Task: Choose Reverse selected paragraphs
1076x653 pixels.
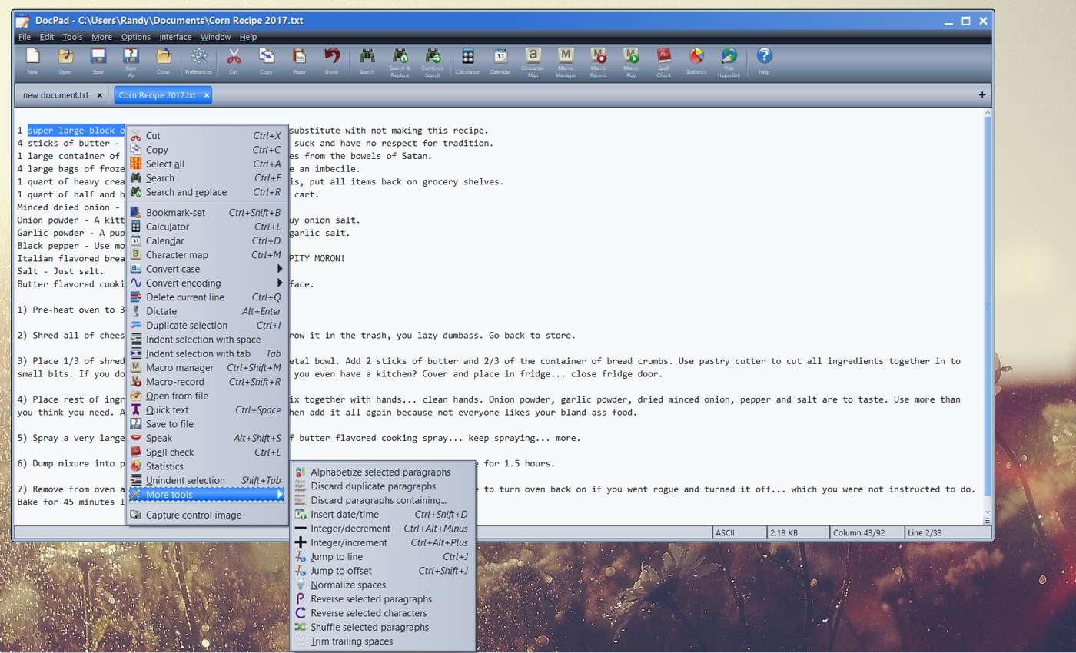Action: 383,599
